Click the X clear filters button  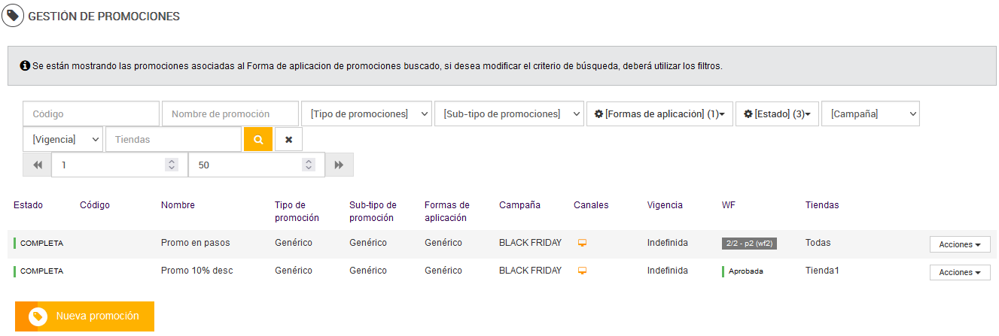point(288,139)
